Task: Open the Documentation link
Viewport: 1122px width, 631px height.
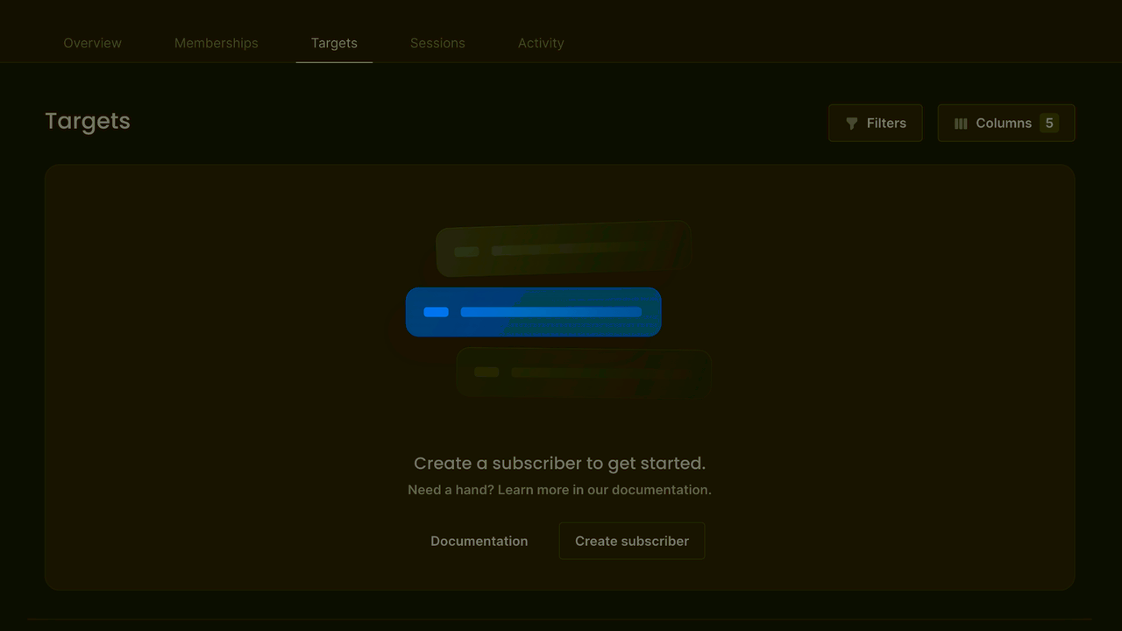Action: 479,542
